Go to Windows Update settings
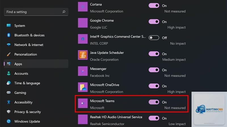 coord(36,121)
